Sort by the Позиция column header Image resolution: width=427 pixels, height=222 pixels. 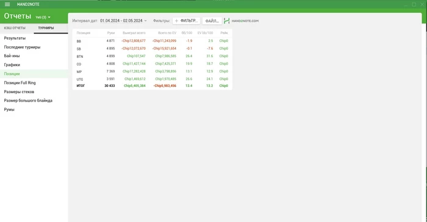pyautogui.click(x=84, y=33)
